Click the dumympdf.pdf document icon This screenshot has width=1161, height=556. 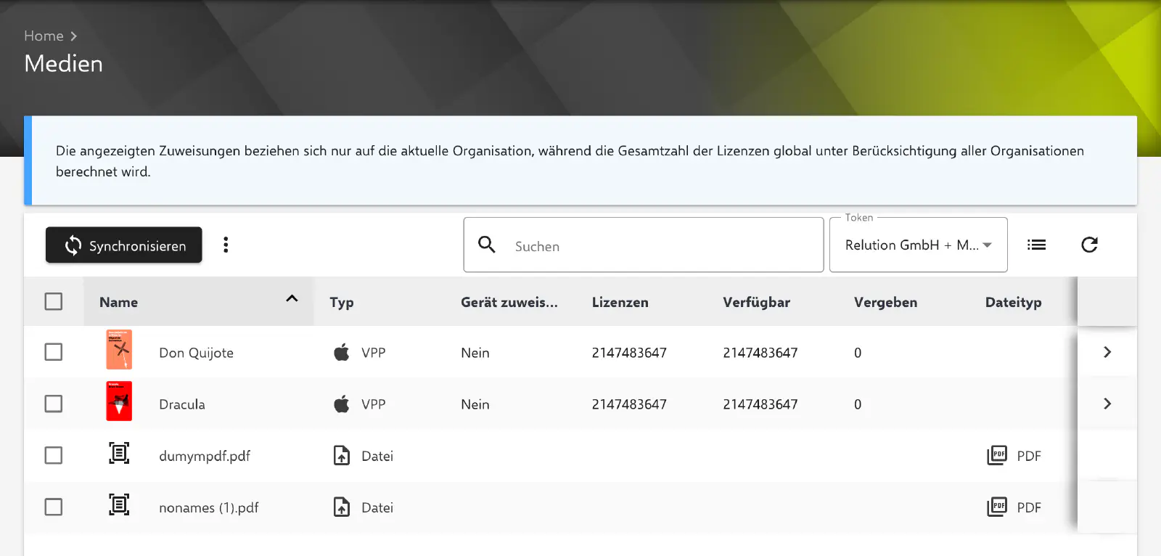click(119, 453)
